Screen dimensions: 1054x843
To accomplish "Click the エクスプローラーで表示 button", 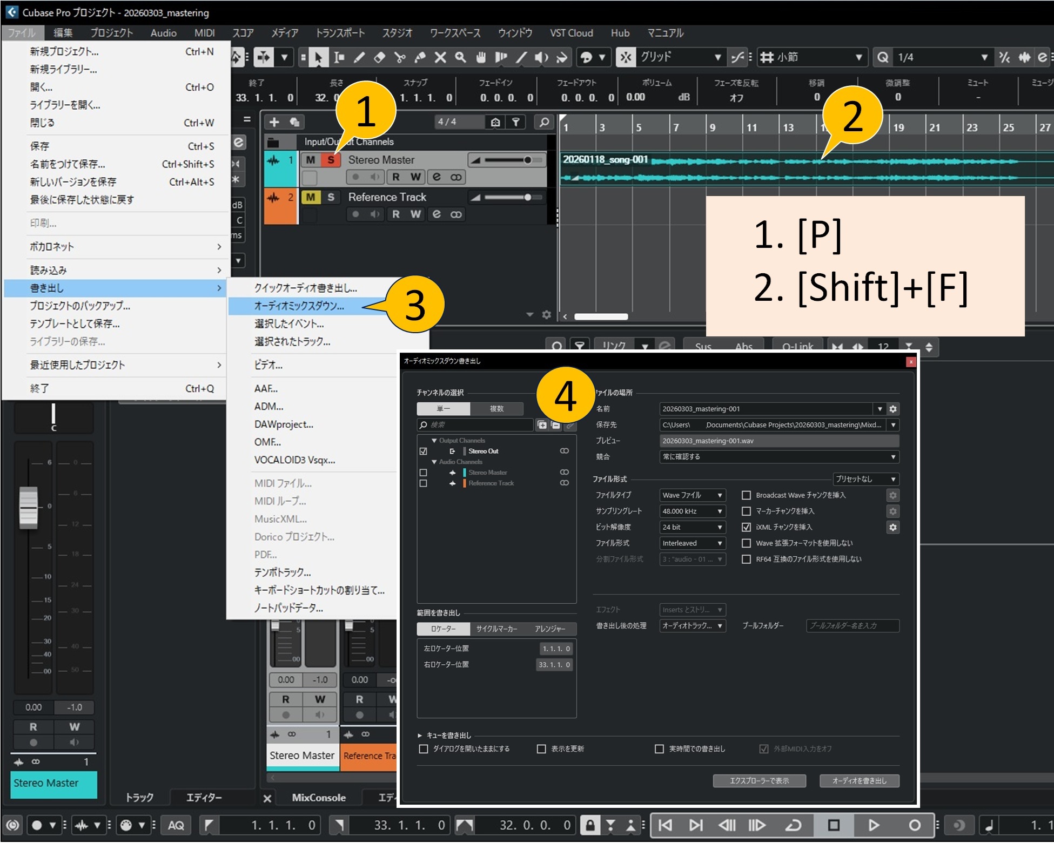I will click(x=759, y=780).
